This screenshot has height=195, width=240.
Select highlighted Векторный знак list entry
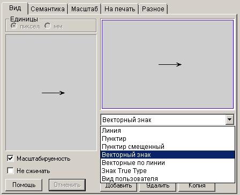click(x=168, y=155)
